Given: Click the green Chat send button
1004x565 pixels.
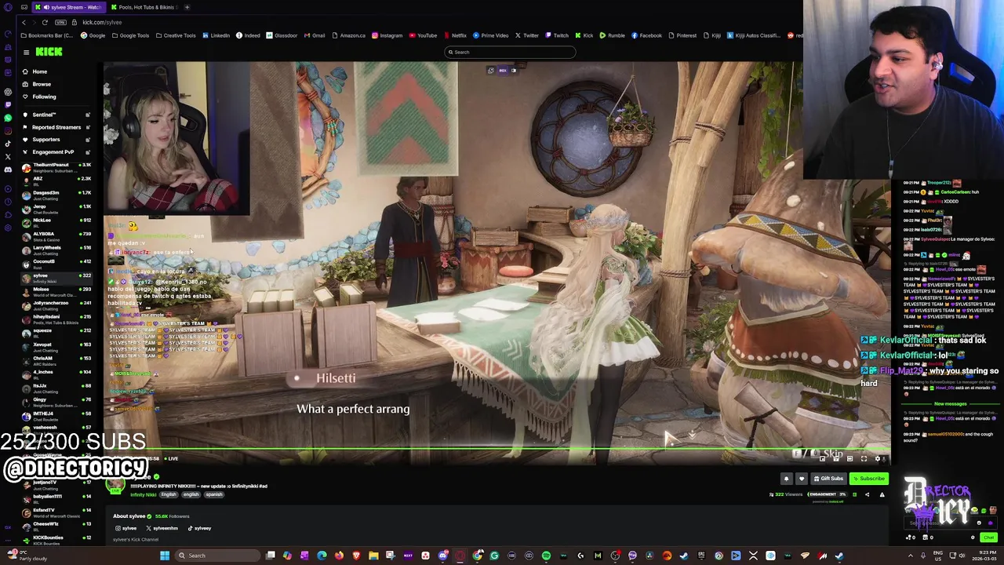Looking at the screenshot, I should 988,538.
